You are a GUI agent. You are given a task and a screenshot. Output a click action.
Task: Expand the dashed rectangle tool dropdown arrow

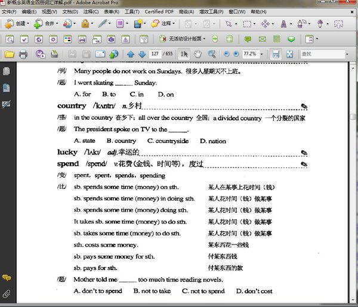(x=255, y=24)
